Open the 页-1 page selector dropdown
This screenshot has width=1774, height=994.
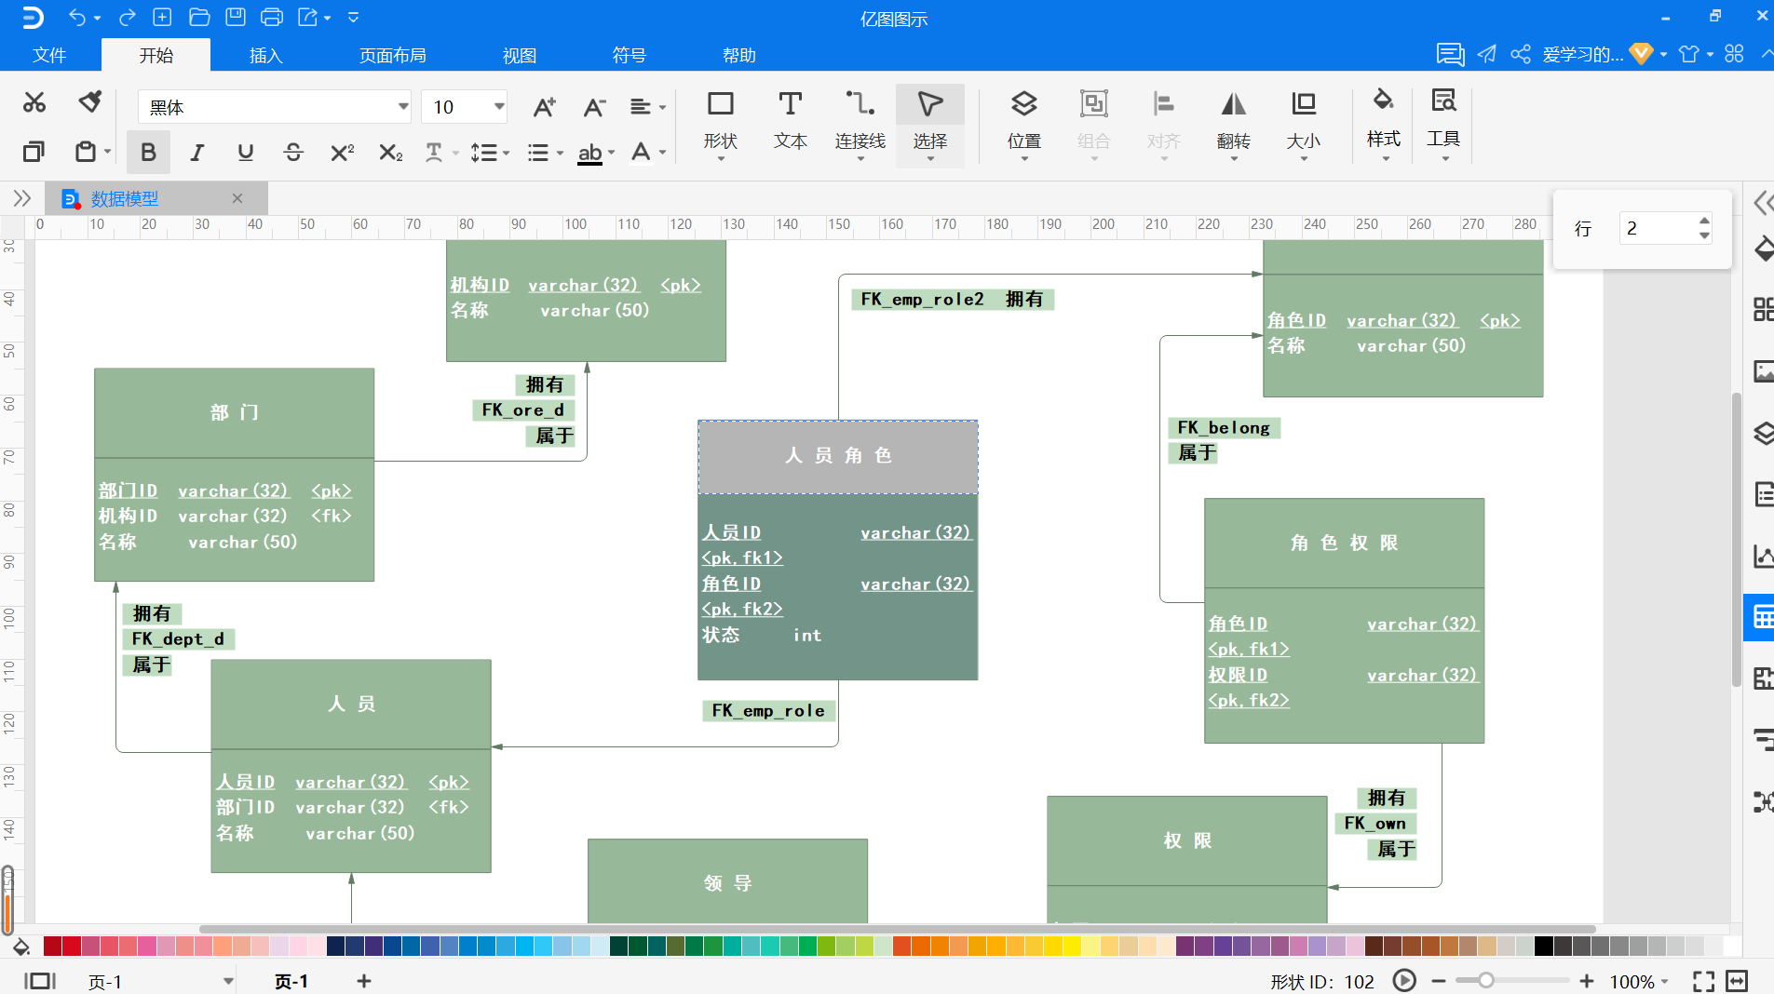228,981
